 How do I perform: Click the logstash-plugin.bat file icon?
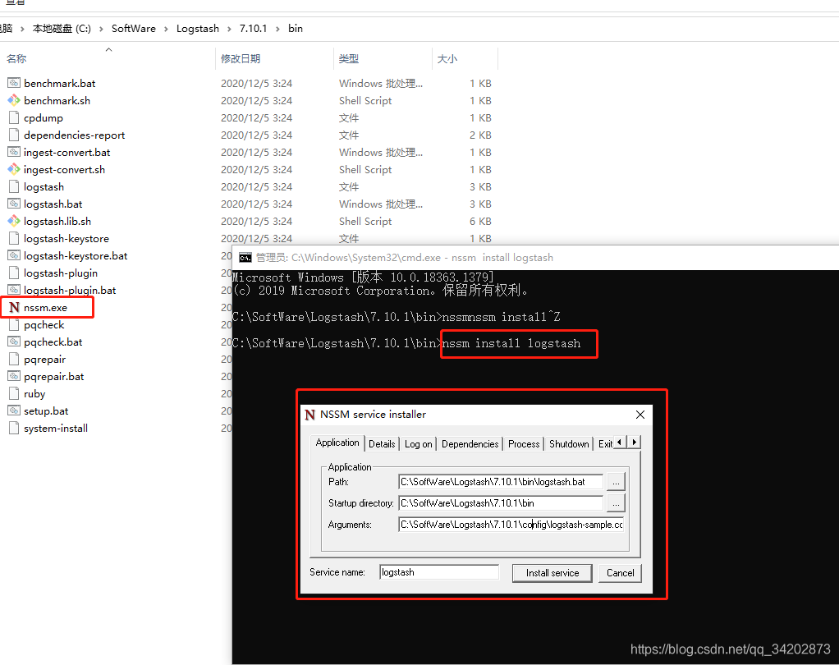coord(14,290)
